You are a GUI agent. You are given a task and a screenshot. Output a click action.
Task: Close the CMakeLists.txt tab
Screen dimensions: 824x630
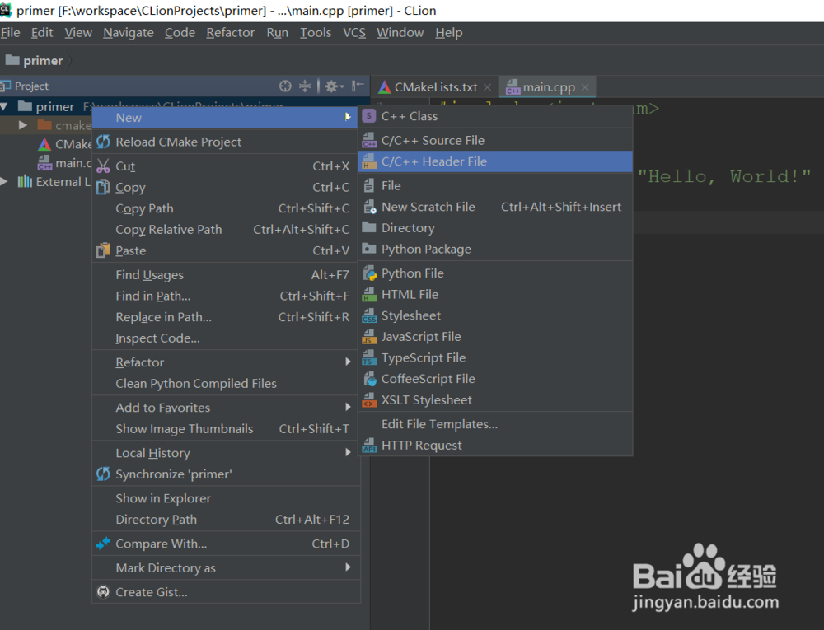click(x=487, y=87)
